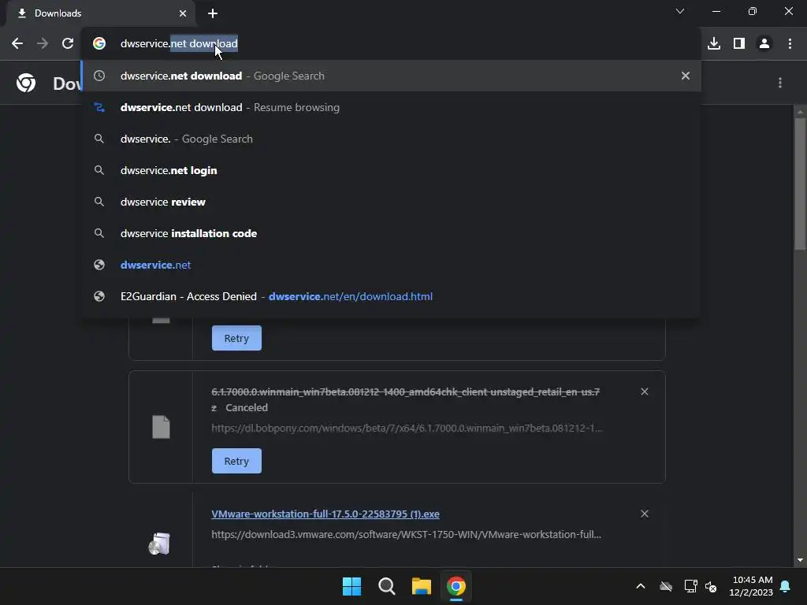The image size is (807, 605).
Task: Open the E2Guardian Access Denied download.html suggestion
Action: (x=391, y=296)
